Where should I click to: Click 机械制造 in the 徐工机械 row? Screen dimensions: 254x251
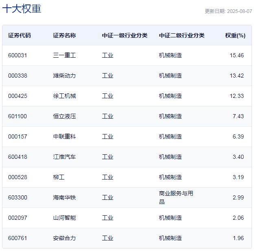click(x=171, y=96)
